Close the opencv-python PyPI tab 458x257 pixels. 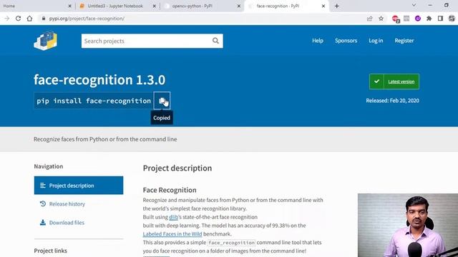(238, 6)
